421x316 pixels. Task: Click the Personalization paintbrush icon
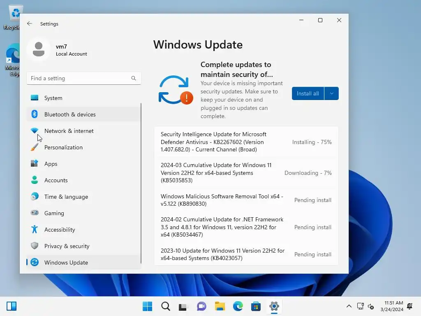point(35,147)
